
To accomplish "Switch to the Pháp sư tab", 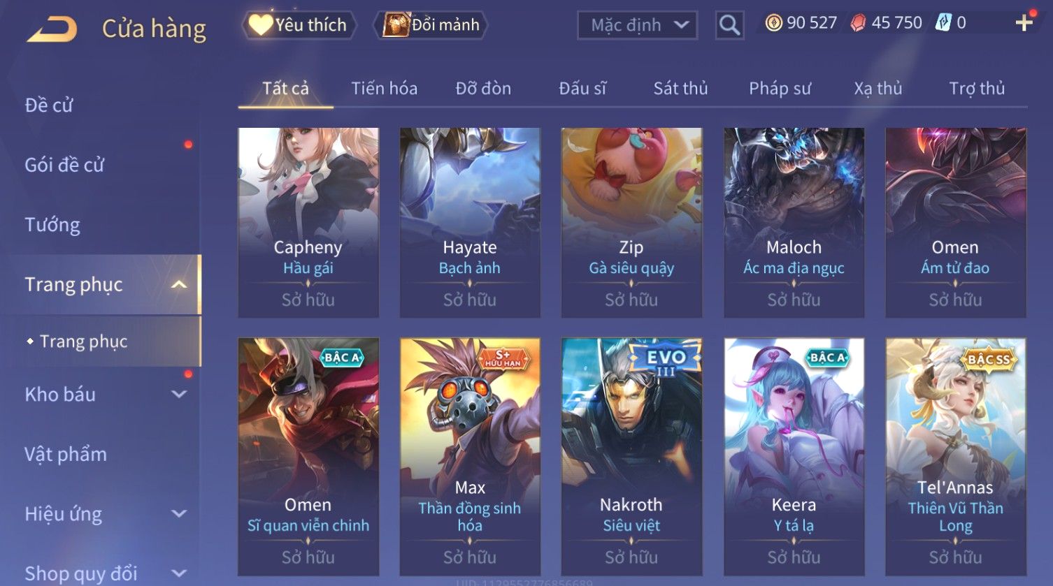I will point(780,89).
